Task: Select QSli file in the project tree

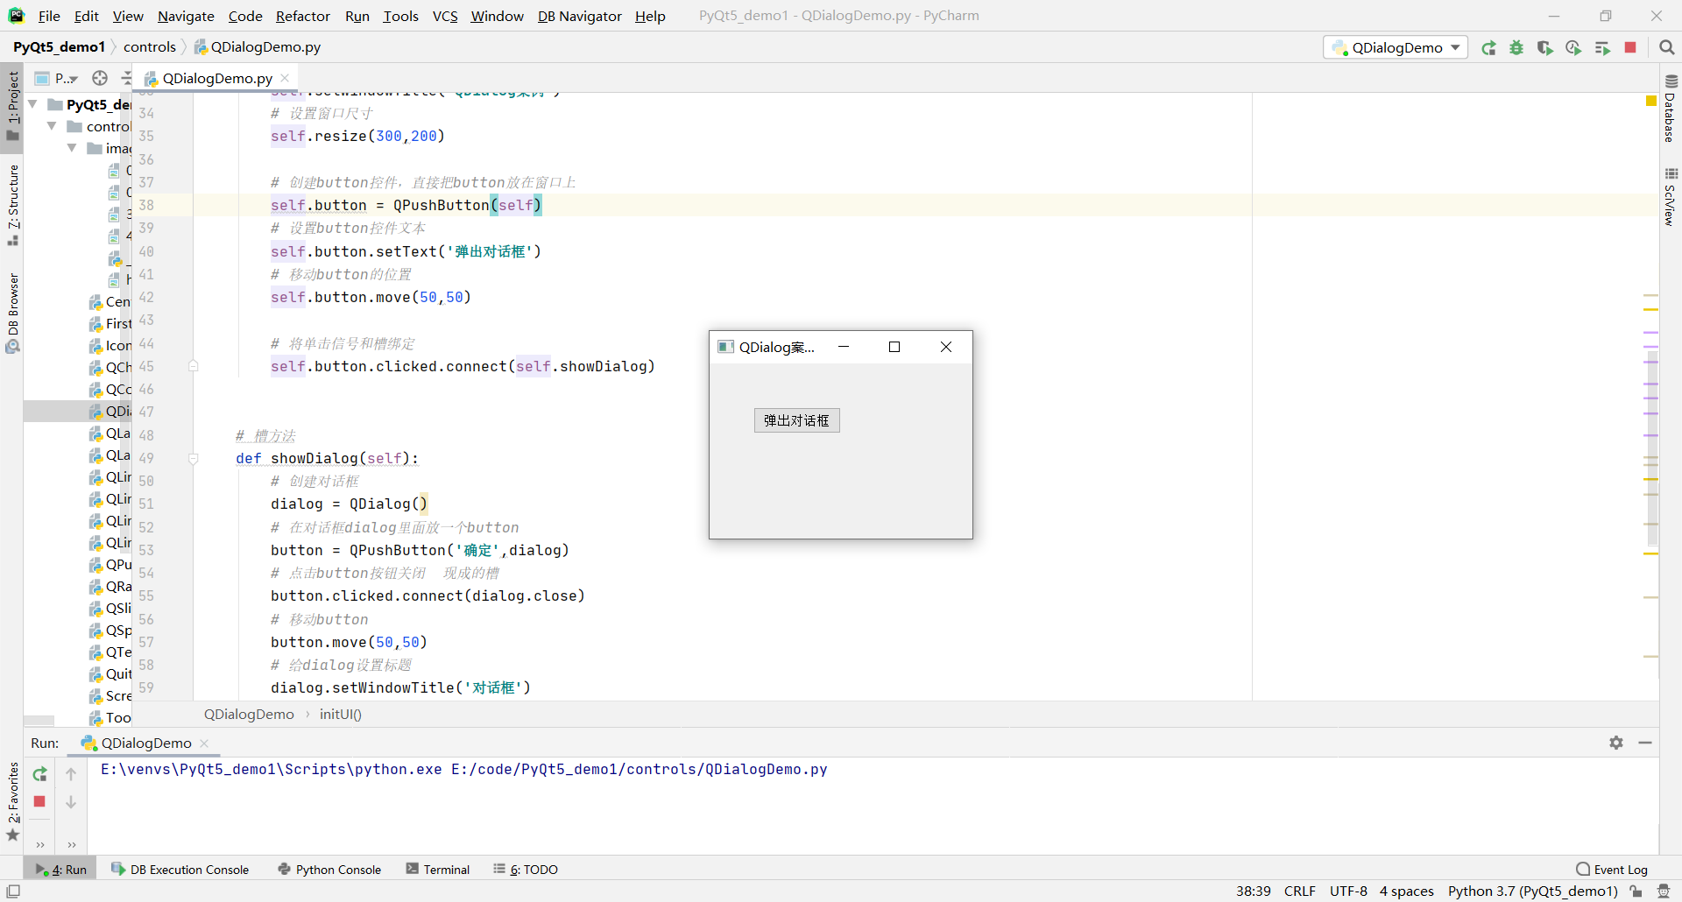Action: (110, 609)
